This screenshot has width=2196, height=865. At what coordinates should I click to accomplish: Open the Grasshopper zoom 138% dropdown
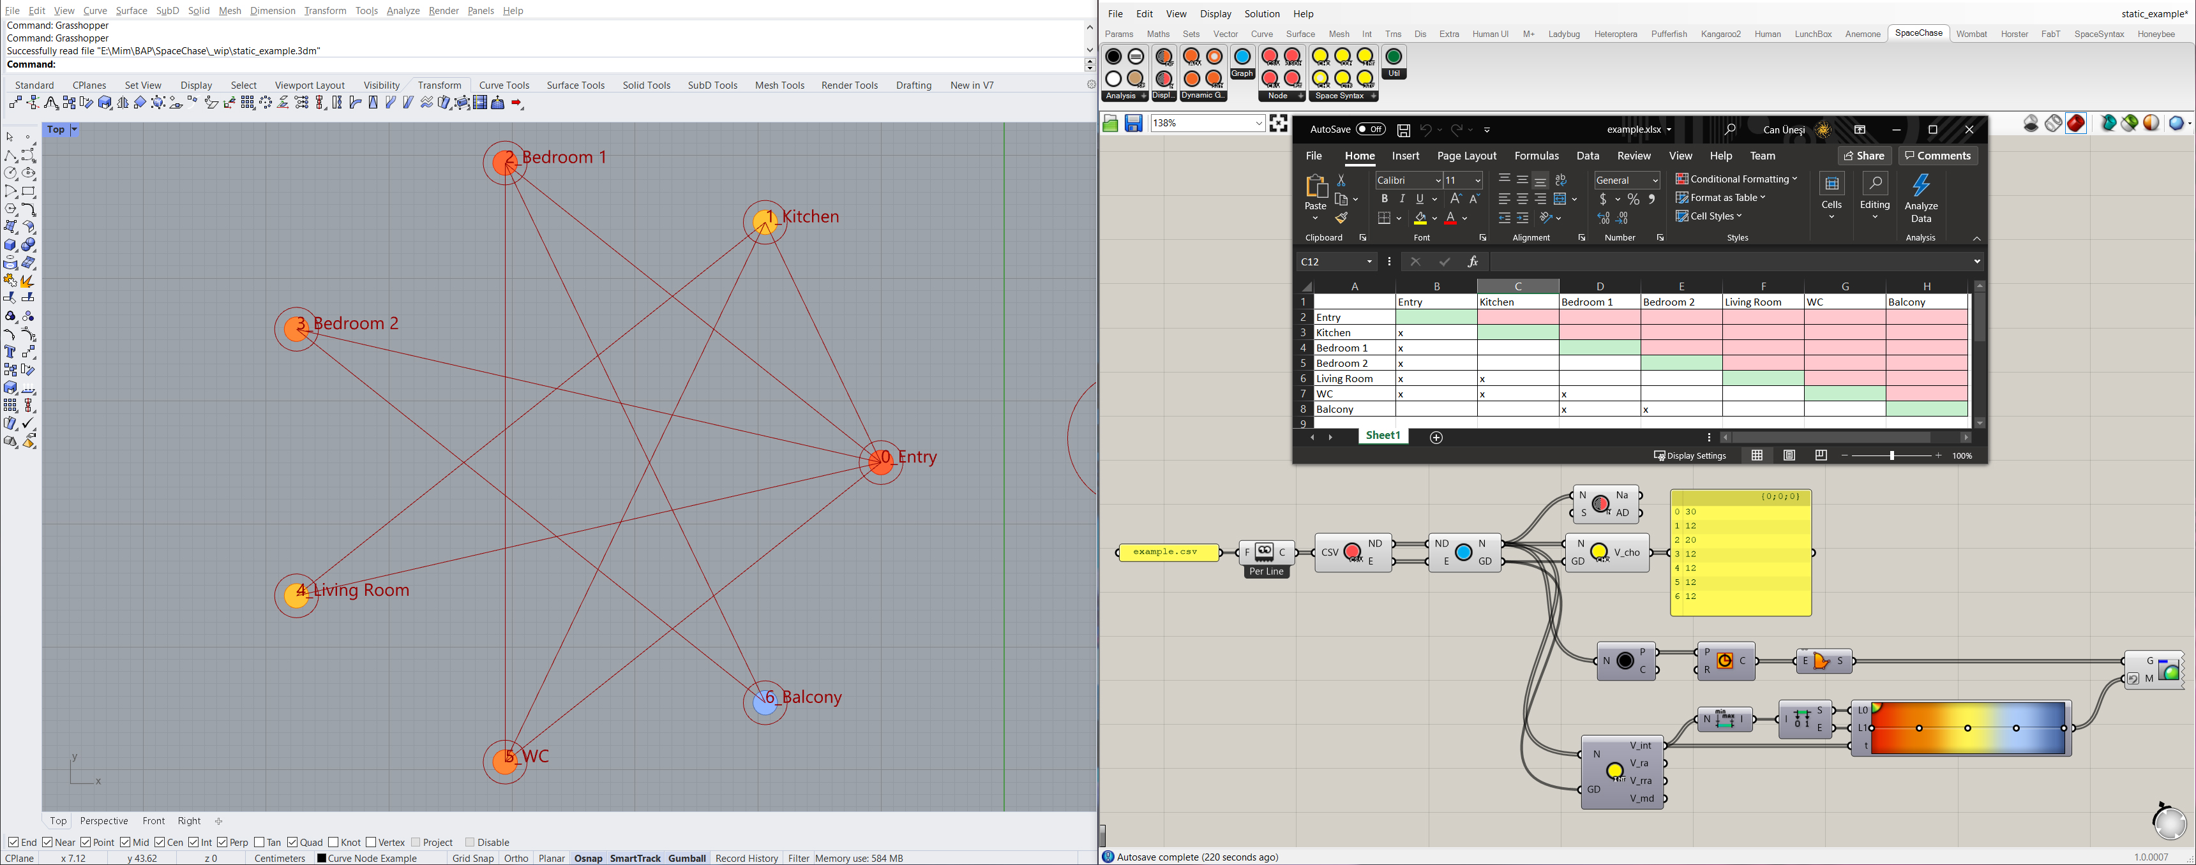pos(1258,124)
